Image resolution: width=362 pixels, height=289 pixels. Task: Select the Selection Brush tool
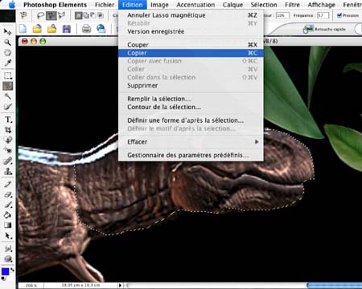(x=8, y=107)
